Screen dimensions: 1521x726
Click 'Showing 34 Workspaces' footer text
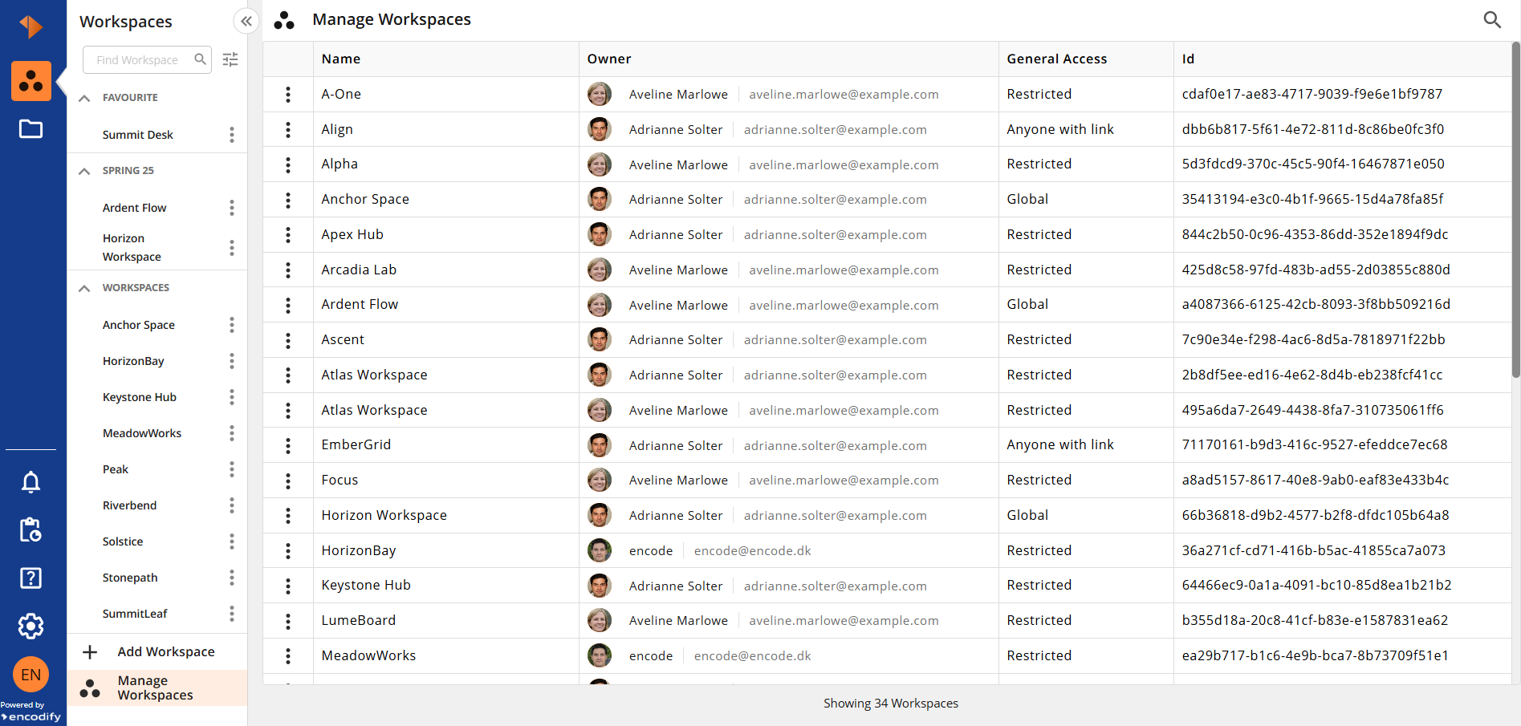click(891, 704)
